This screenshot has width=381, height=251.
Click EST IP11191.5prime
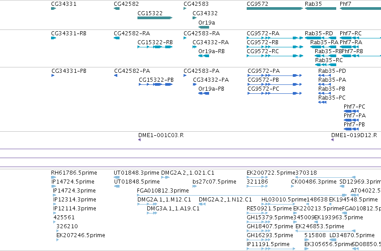pos(268,244)
